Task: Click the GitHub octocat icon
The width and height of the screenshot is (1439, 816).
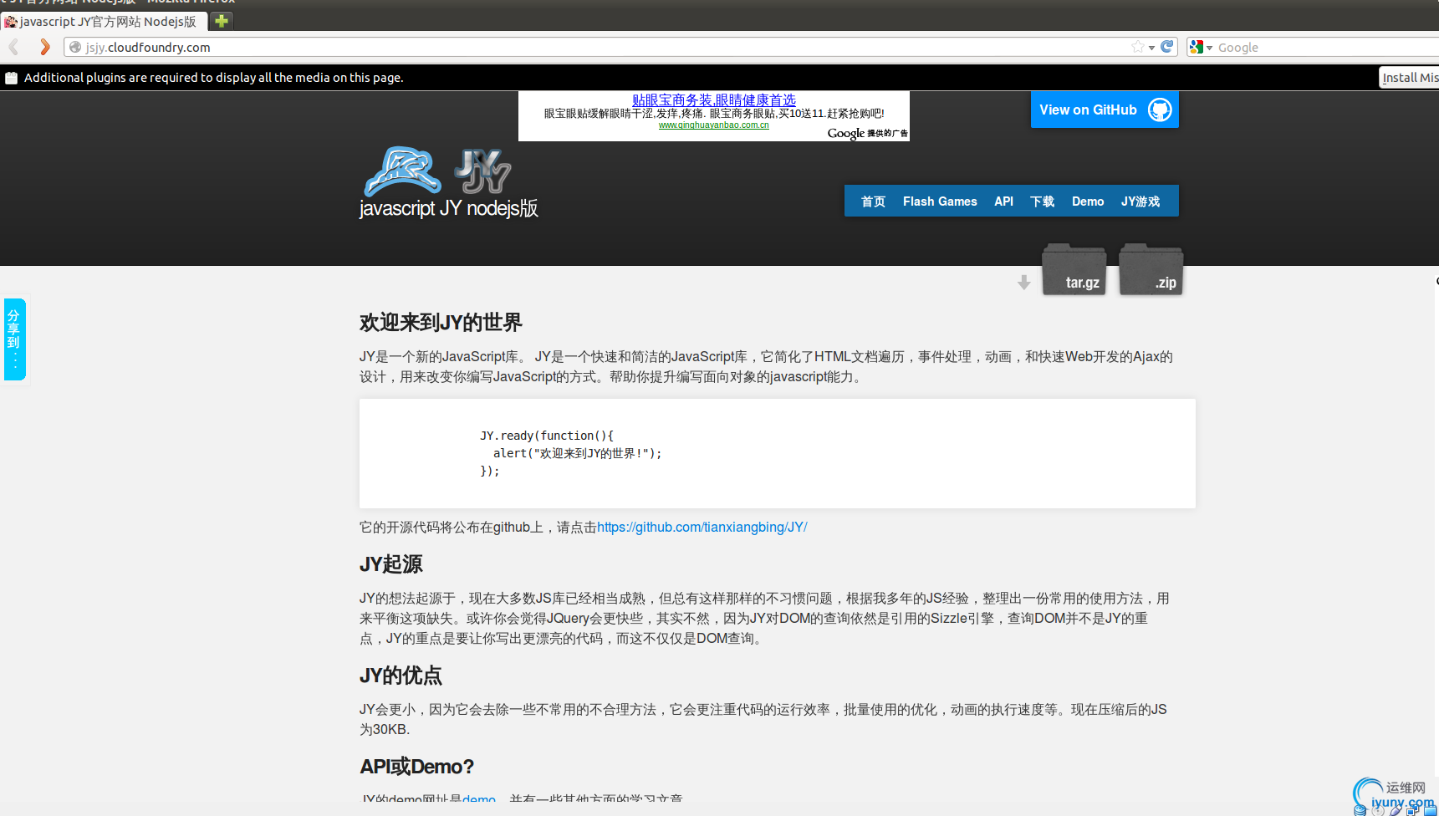Action: point(1160,110)
